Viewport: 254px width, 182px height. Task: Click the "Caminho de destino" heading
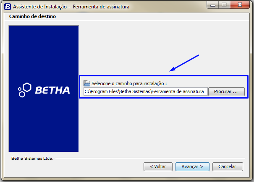tap(32, 16)
